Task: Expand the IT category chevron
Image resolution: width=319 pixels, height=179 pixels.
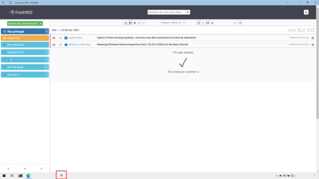Action: tap(5, 60)
